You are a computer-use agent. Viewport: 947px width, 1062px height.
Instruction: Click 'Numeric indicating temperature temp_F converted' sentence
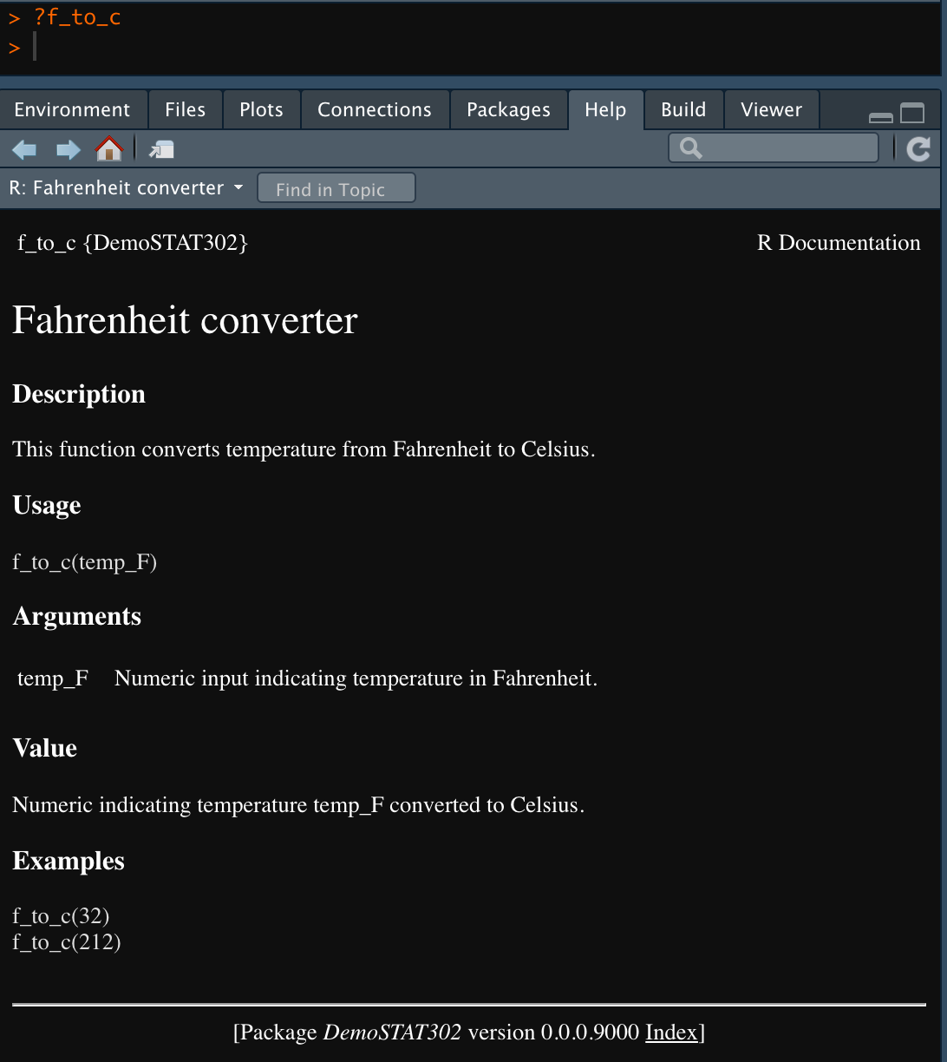tap(298, 805)
